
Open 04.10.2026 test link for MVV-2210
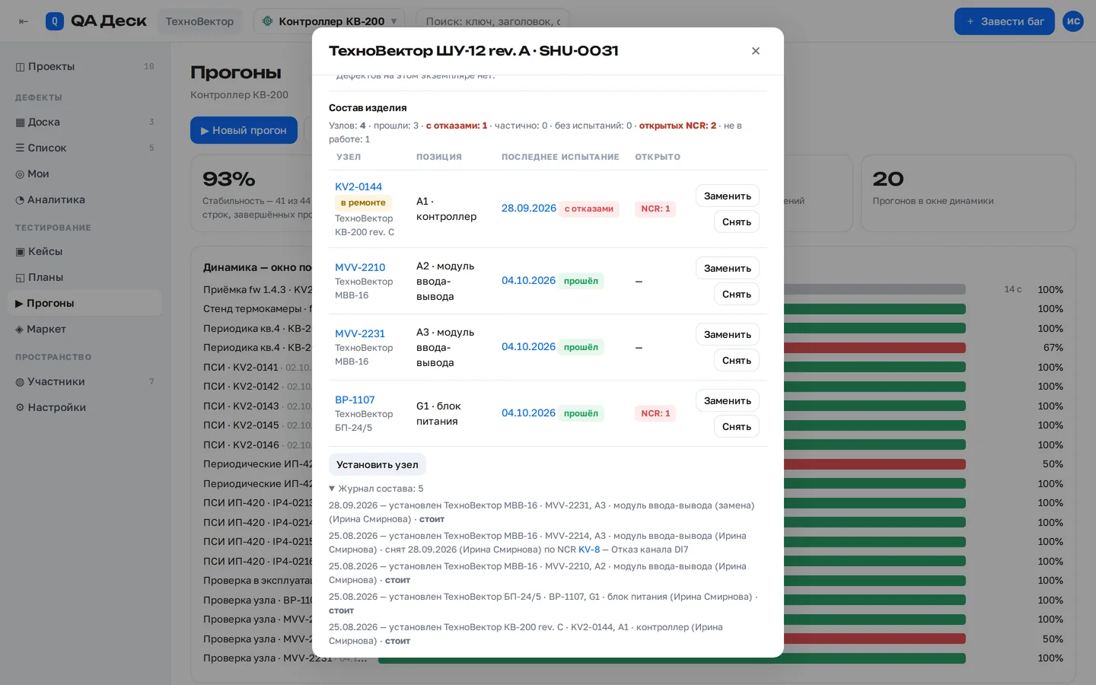(528, 280)
